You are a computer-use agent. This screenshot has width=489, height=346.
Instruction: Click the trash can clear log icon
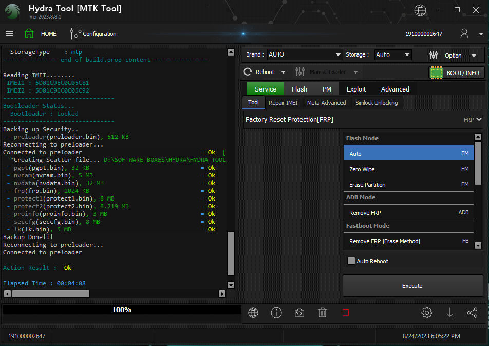pyautogui.click(x=323, y=313)
